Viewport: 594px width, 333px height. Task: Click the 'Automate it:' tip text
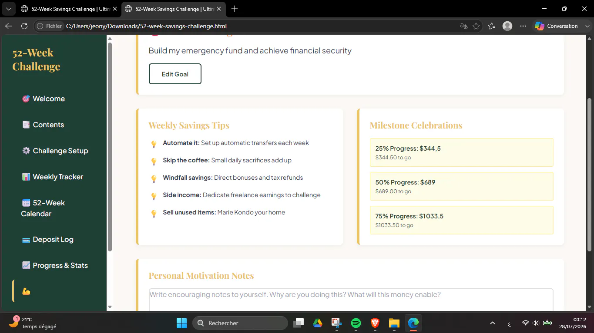pos(181,143)
